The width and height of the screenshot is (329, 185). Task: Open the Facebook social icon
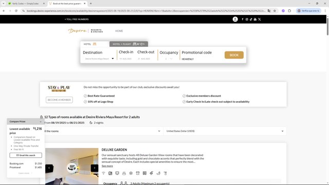243,20
